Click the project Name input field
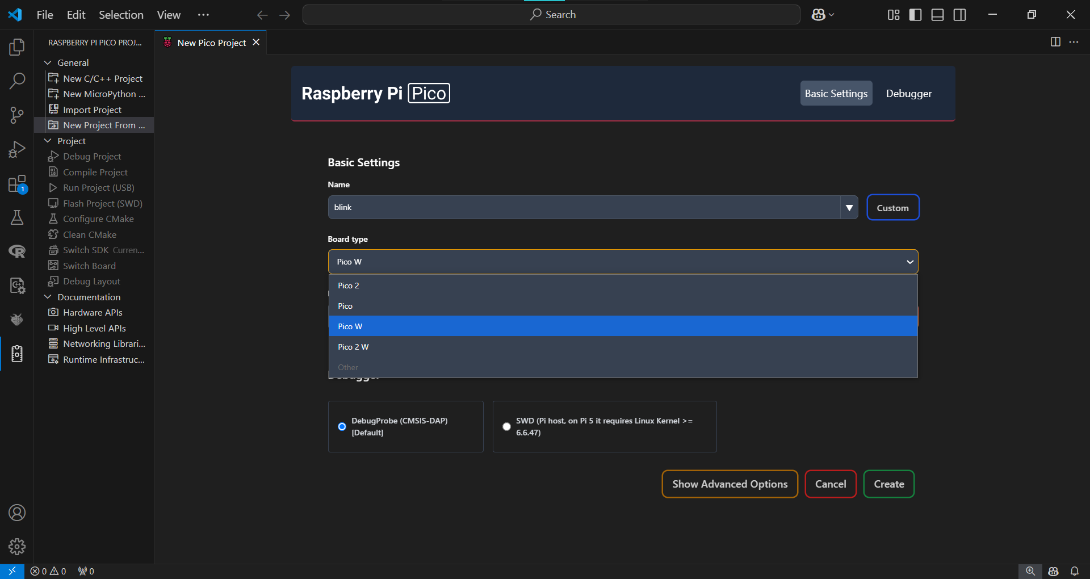Screen dimensions: 1090x579 [584, 208]
